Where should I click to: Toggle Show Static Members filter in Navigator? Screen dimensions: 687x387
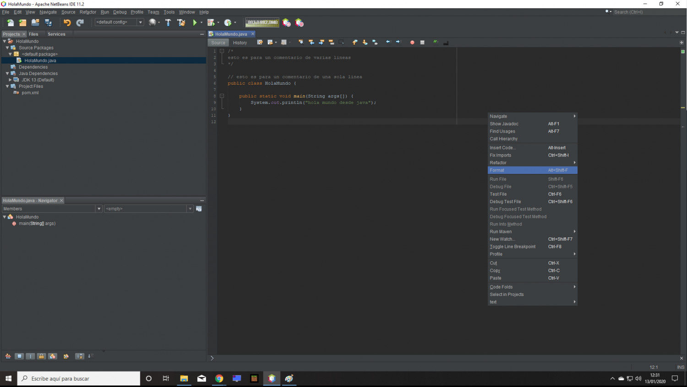click(30, 356)
